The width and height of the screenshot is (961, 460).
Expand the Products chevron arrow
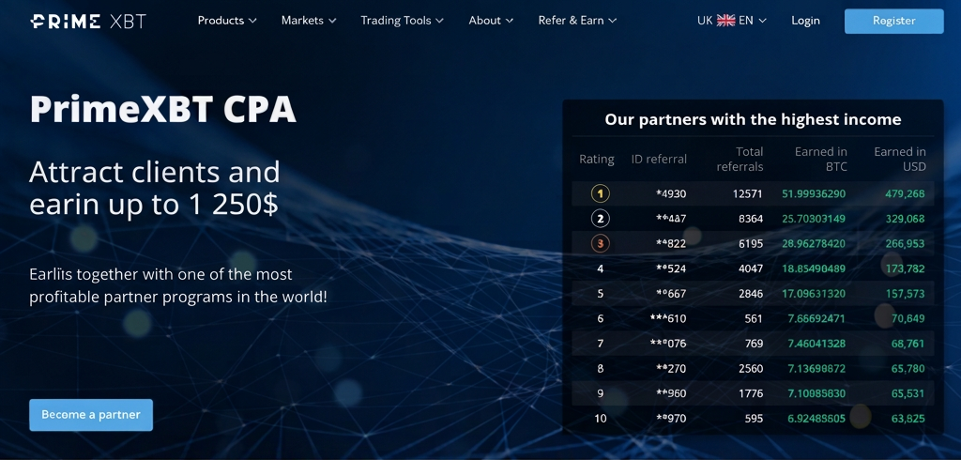[252, 21]
